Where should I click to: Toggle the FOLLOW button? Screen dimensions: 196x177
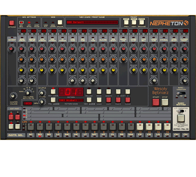89,91
